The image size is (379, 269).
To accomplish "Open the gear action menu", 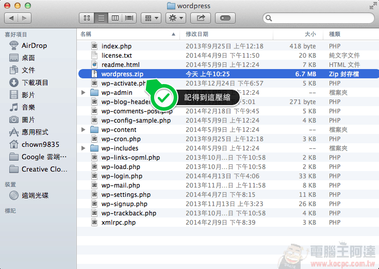I will pyautogui.click(x=176, y=18).
